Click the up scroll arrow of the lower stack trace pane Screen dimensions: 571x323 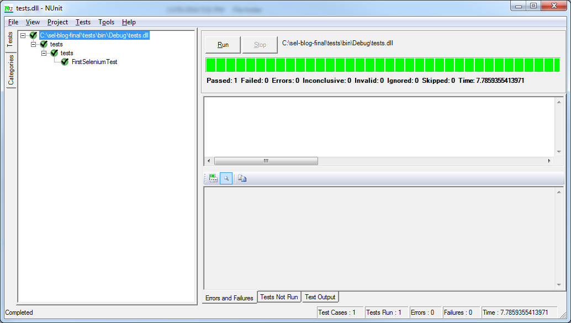pyautogui.click(x=559, y=192)
